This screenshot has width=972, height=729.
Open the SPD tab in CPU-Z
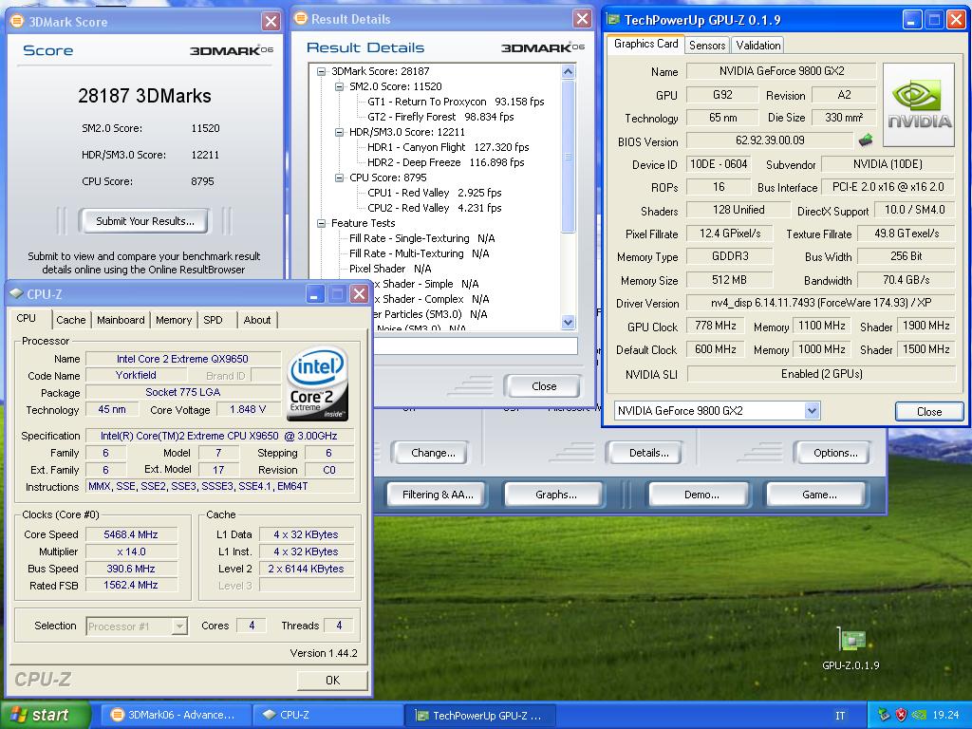pos(213,320)
